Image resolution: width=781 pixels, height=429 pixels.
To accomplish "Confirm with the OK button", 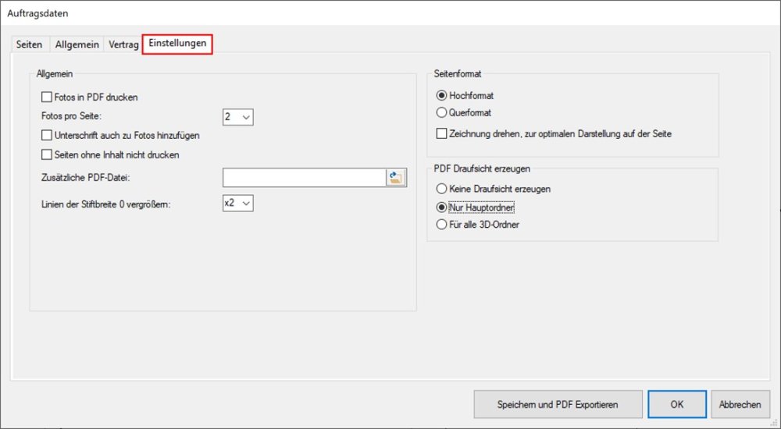I will pos(676,405).
